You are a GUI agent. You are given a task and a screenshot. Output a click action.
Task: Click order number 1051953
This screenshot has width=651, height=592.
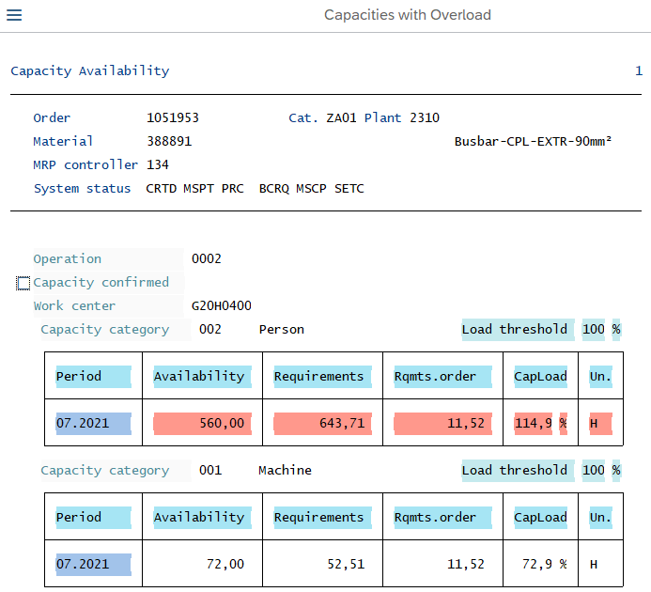coord(173,118)
